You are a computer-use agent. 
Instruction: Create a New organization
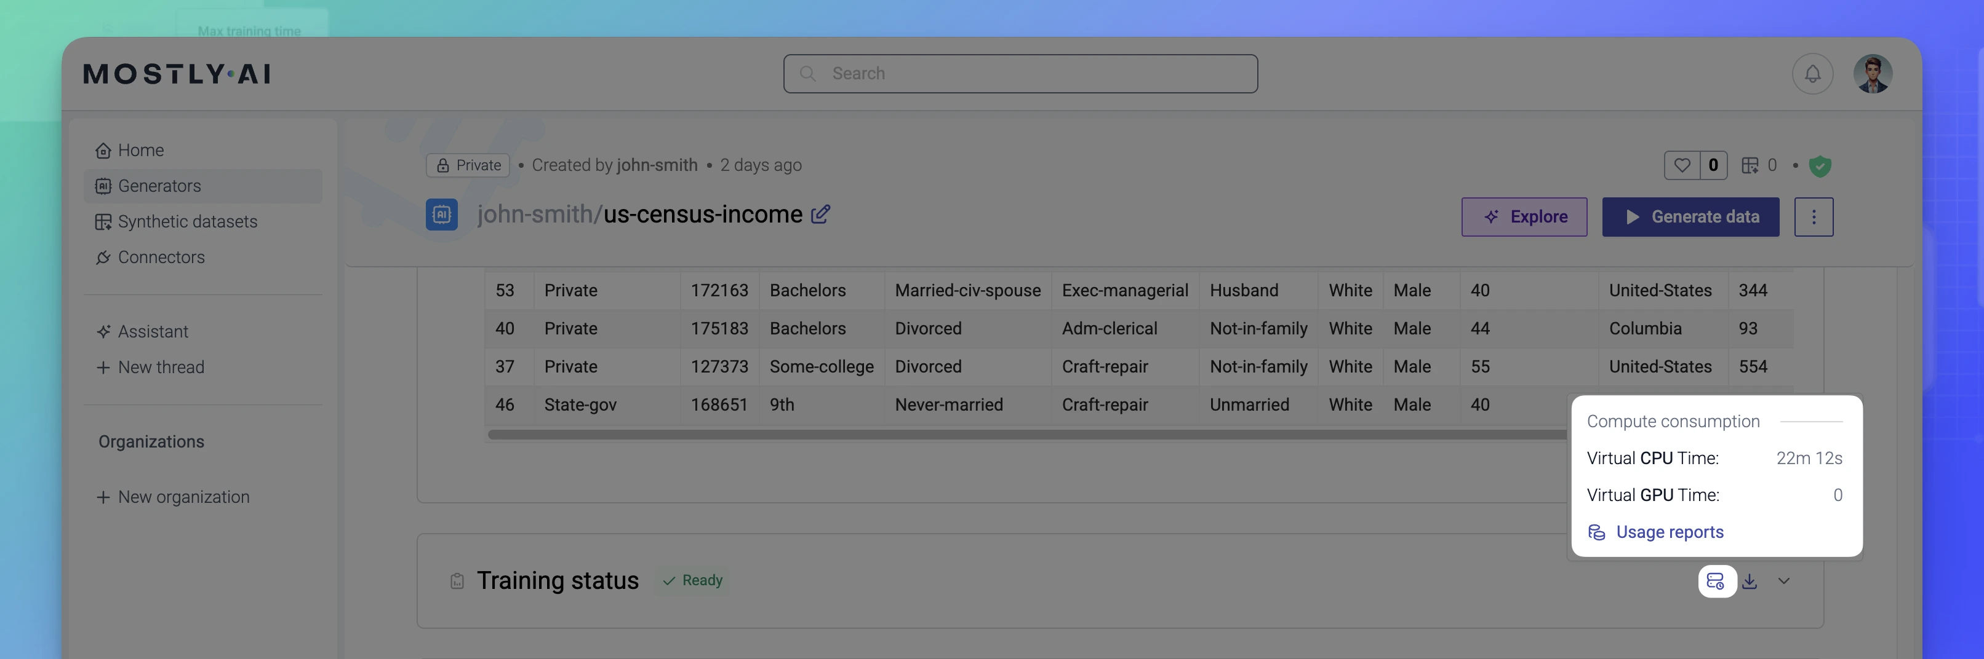click(x=202, y=497)
